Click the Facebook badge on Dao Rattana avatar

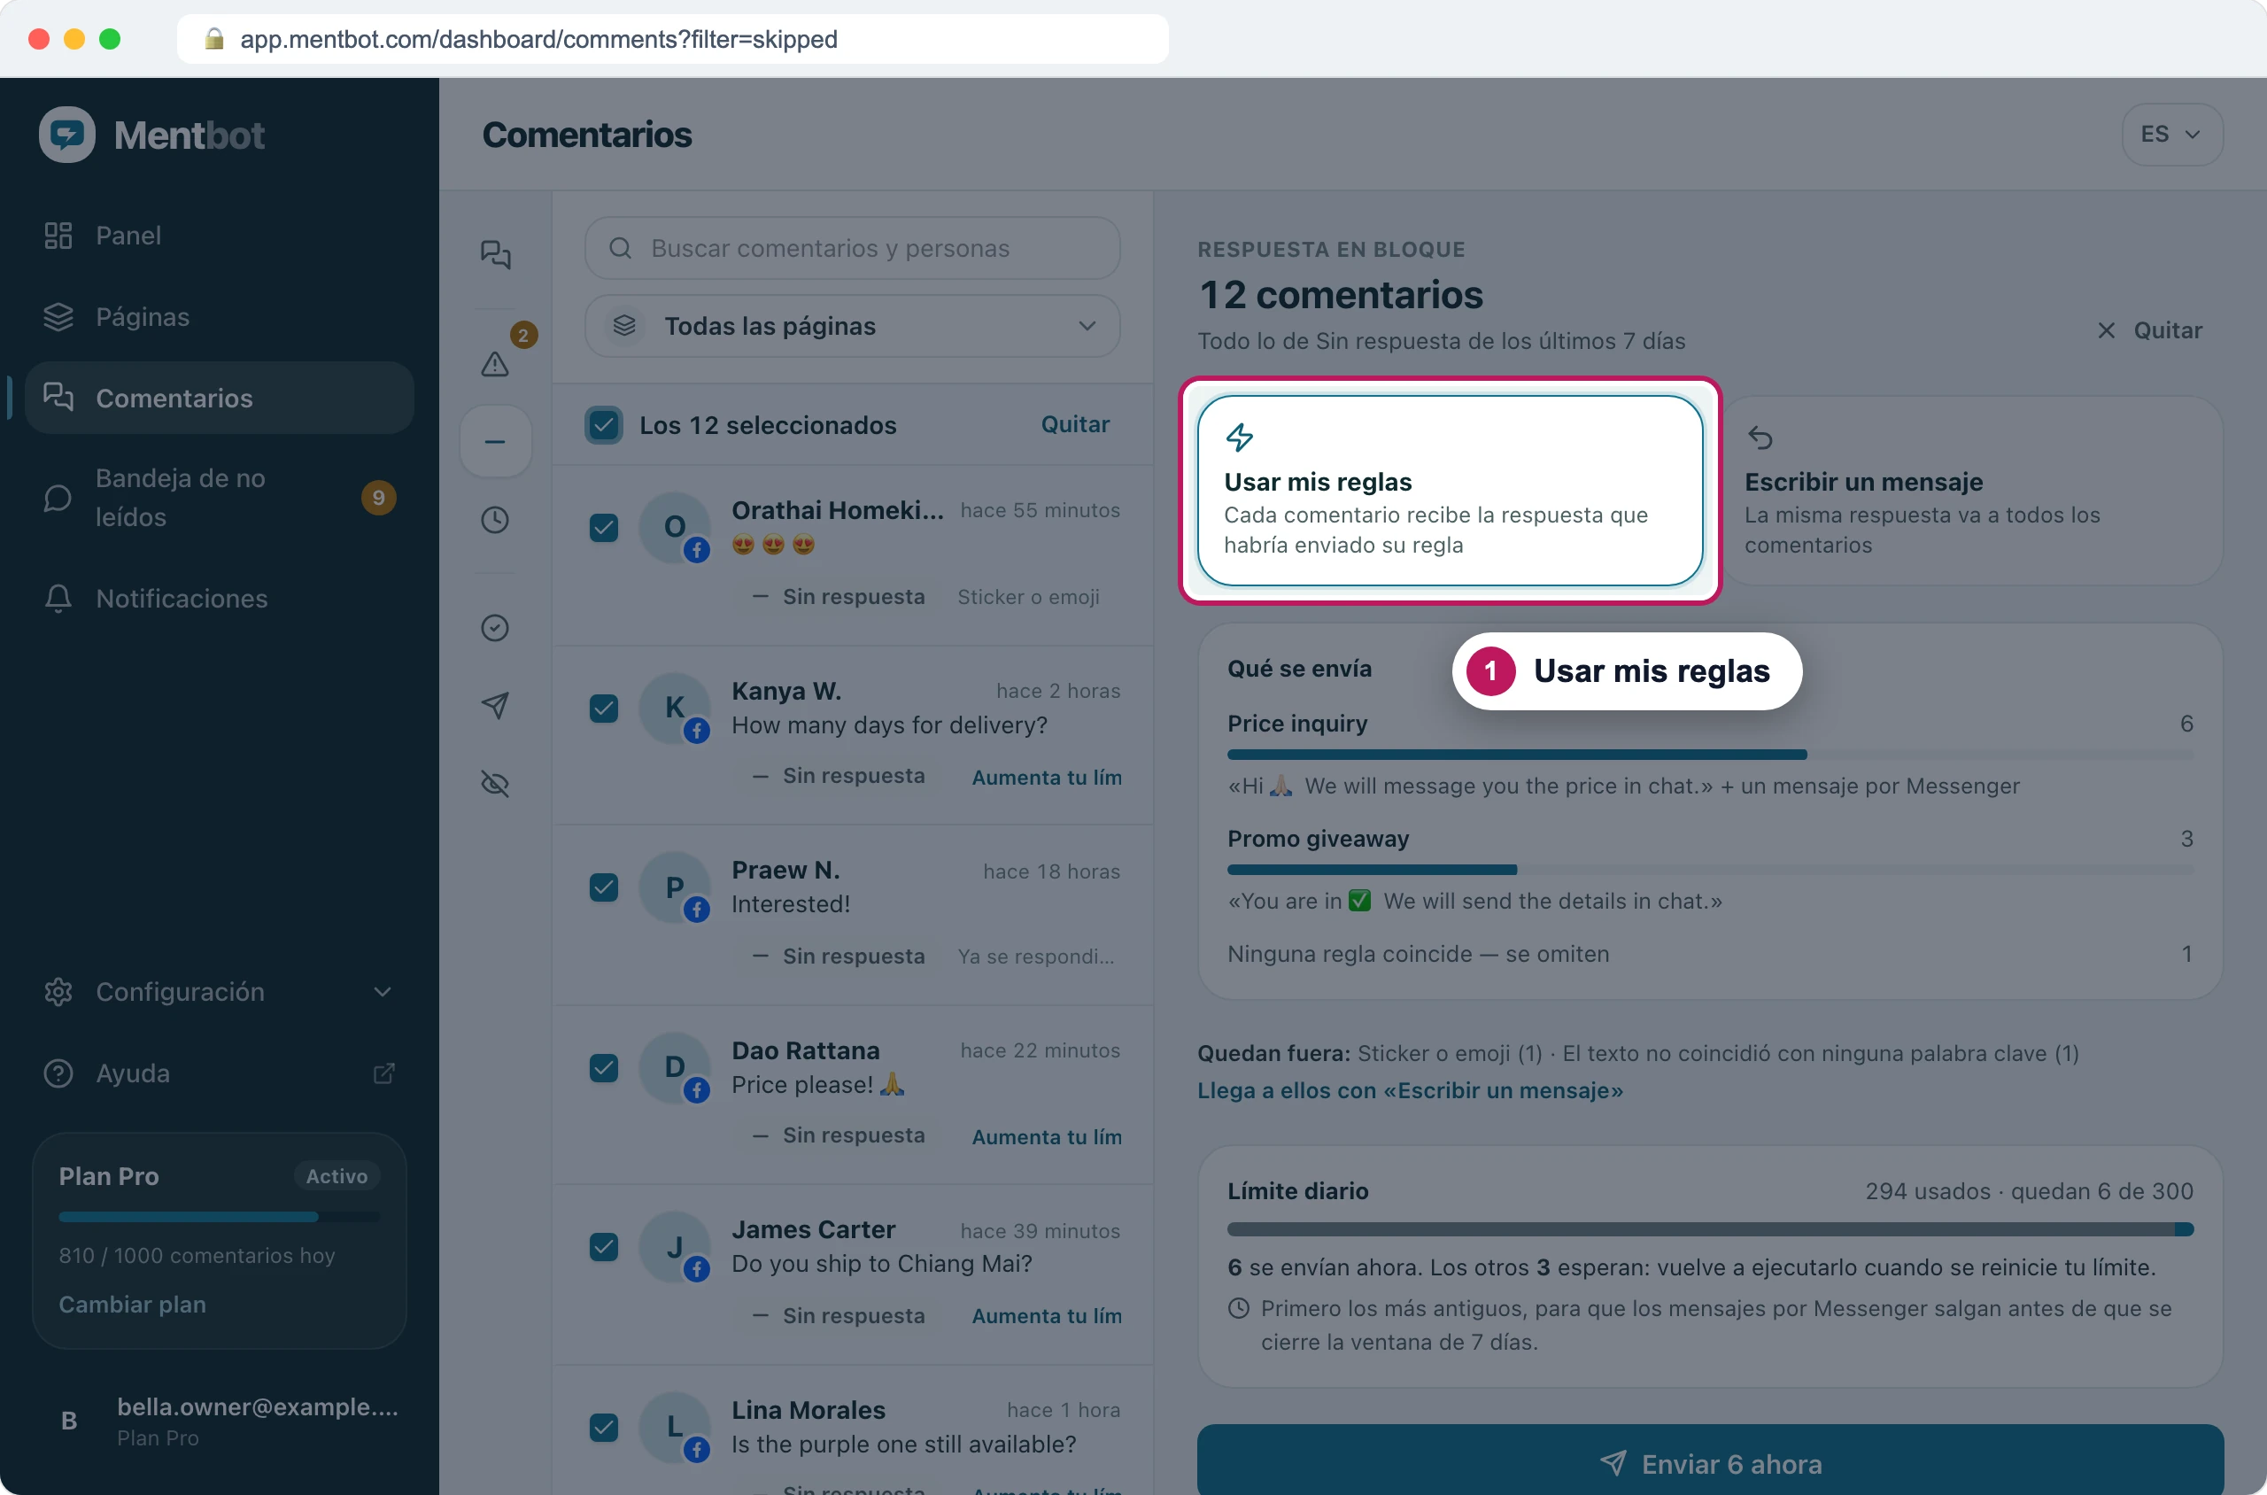[x=697, y=1089]
